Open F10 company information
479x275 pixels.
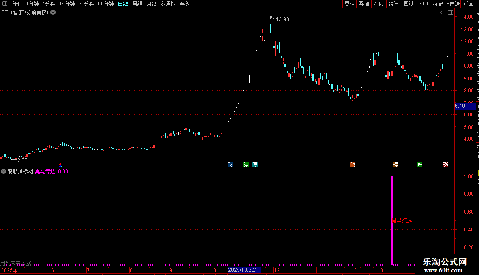pyautogui.click(x=423, y=4)
